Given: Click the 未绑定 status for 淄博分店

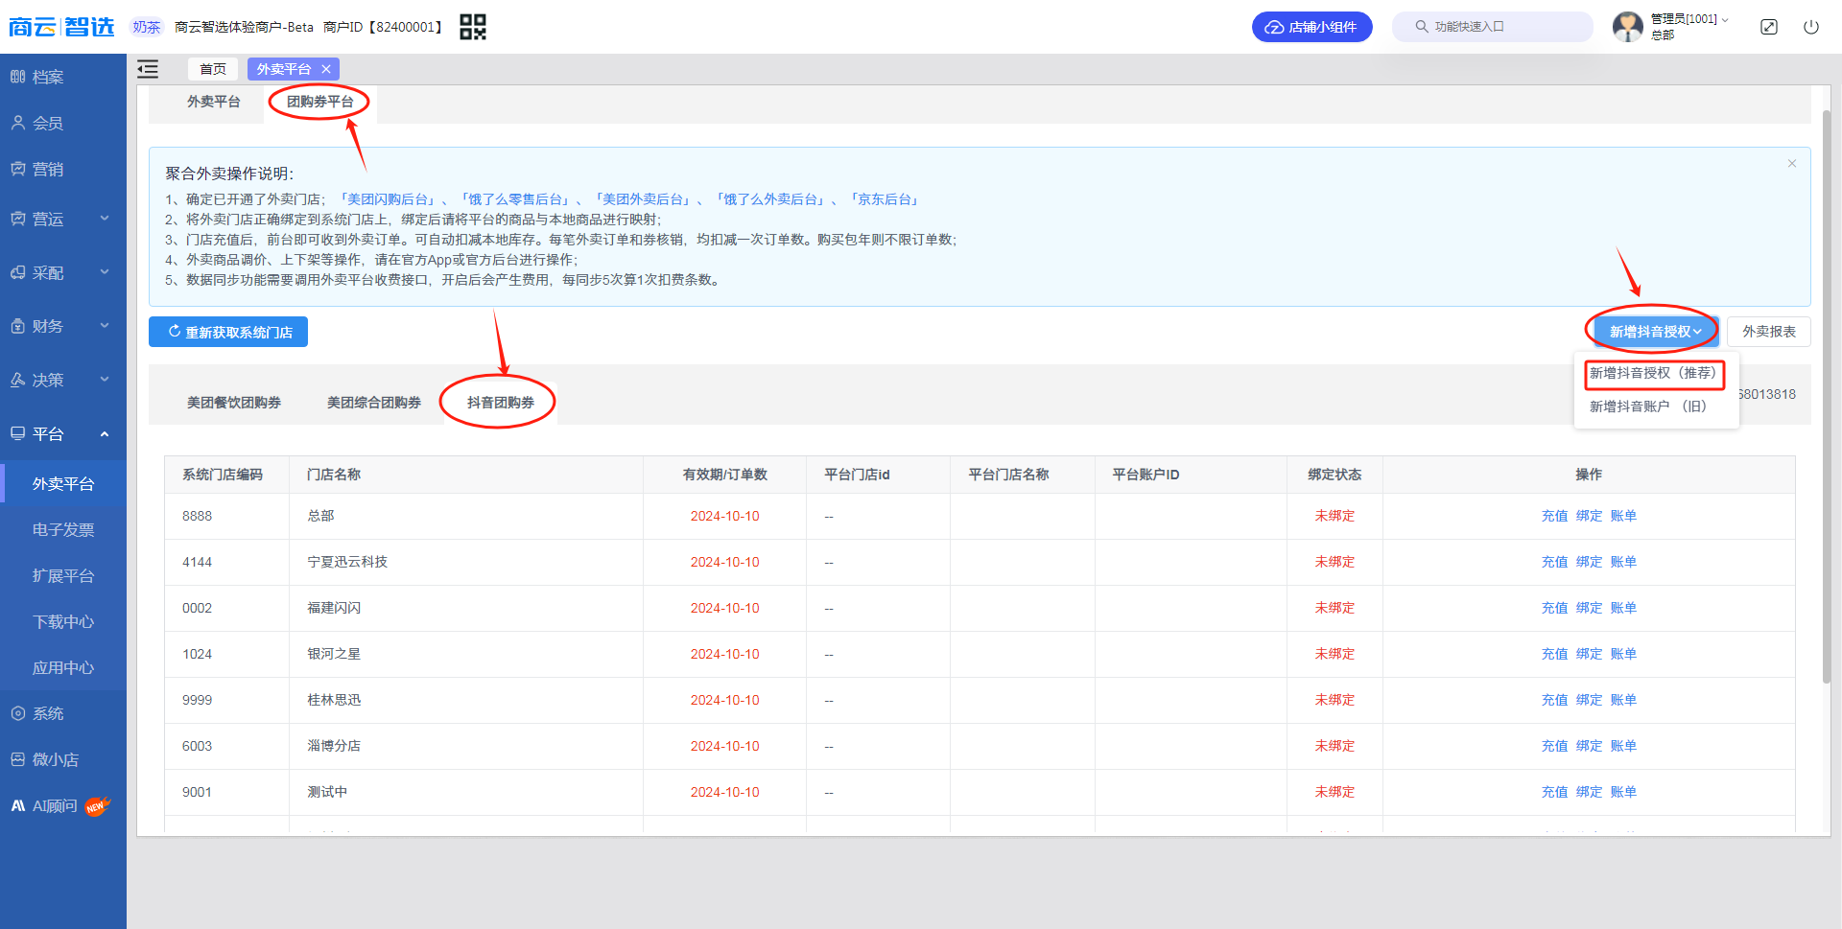Looking at the screenshot, I should 1334,746.
